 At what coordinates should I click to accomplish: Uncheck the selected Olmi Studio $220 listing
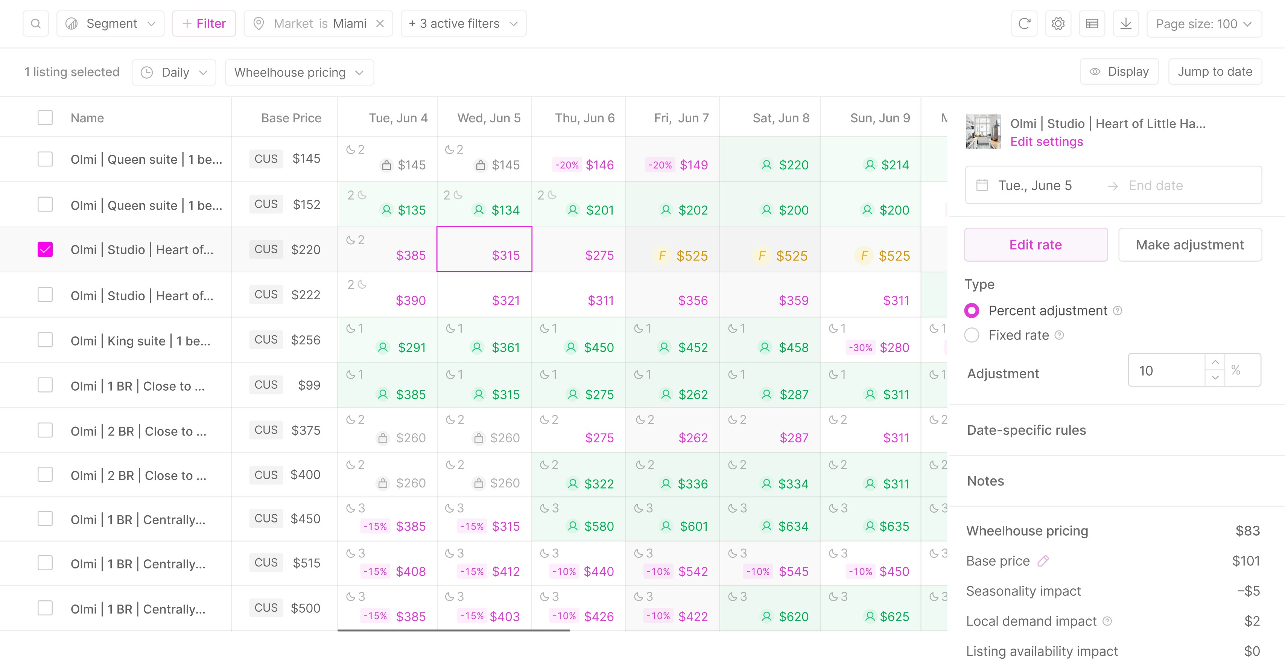[46, 250]
